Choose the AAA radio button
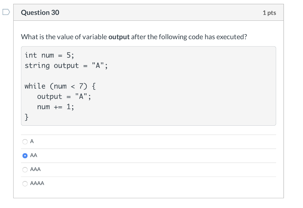303x208 pixels. 25,170
